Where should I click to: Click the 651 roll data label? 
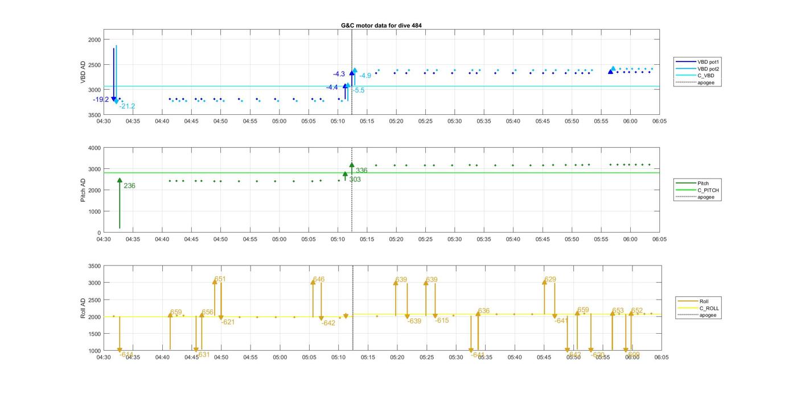(x=220, y=279)
